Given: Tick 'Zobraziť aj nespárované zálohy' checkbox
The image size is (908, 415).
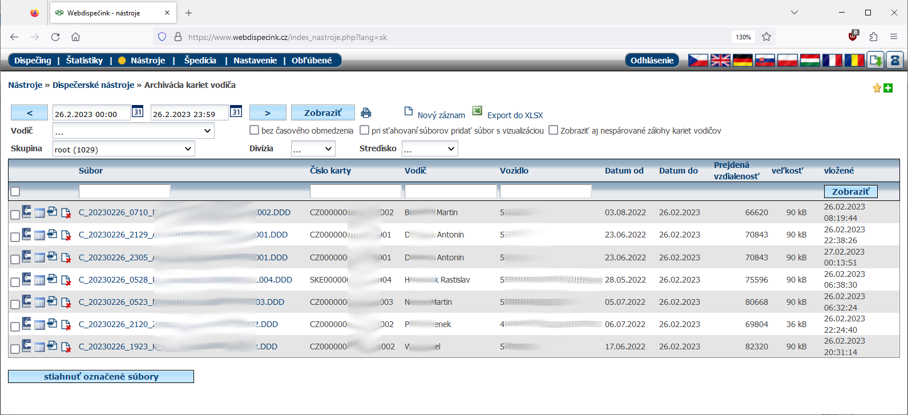Looking at the screenshot, I should (x=553, y=130).
